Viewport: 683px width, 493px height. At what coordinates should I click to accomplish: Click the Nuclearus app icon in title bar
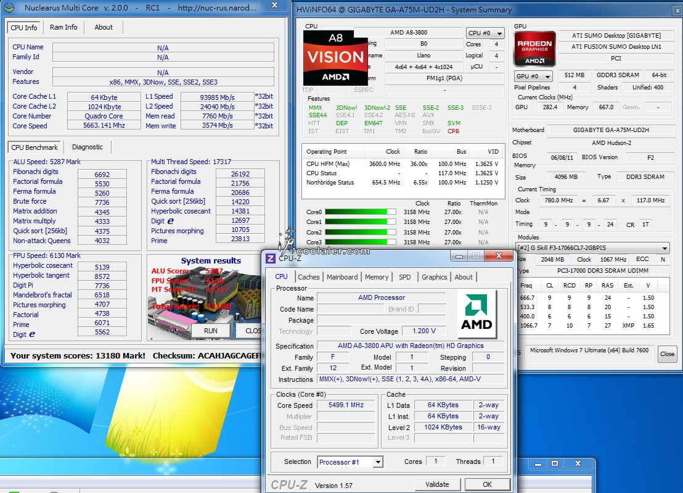click(x=9, y=7)
